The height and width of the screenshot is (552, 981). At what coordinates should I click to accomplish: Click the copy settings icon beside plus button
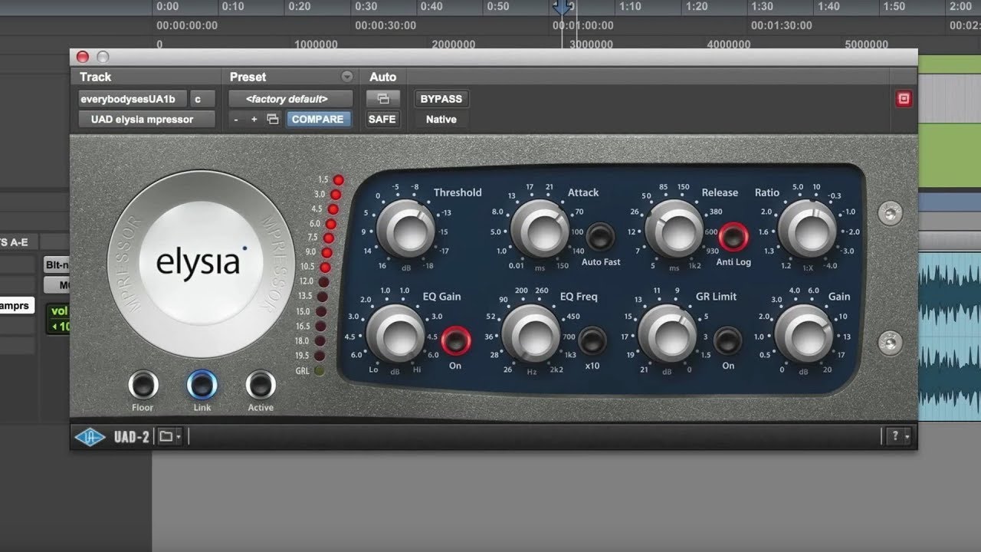pyautogui.click(x=272, y=119)
